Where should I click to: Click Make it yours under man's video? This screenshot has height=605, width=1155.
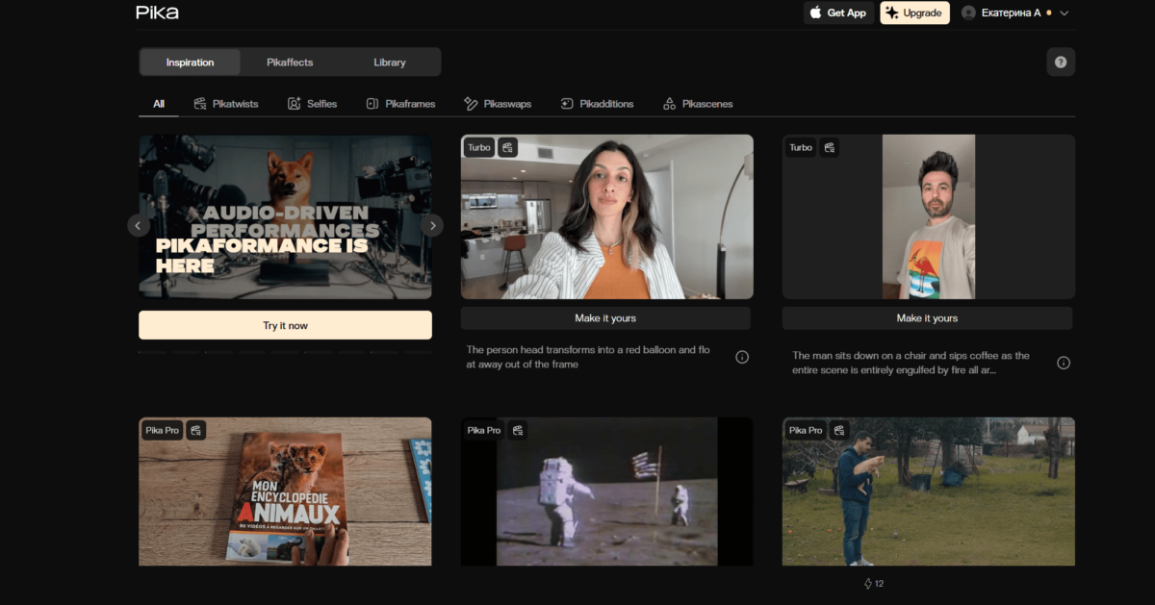(x=927, y=318)
